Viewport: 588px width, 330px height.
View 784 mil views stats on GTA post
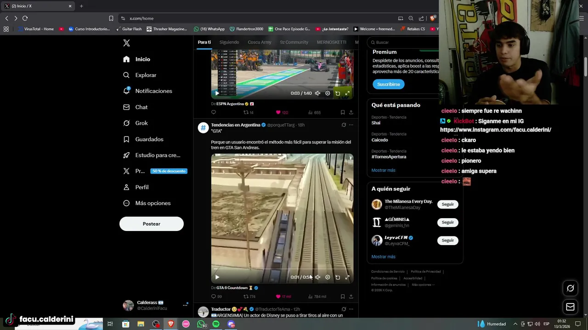(317, 297)
